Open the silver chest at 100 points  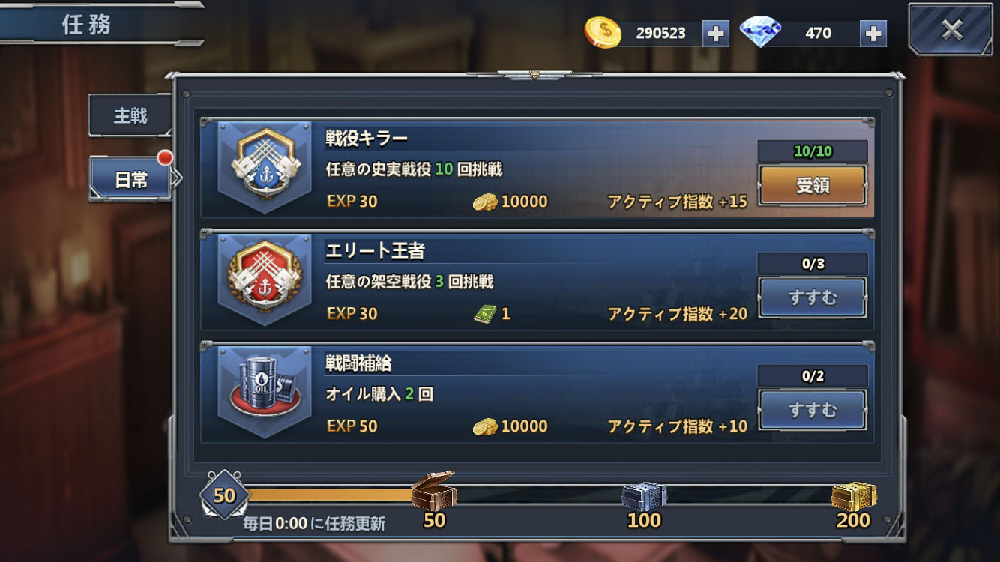click(x=644, y=496)
